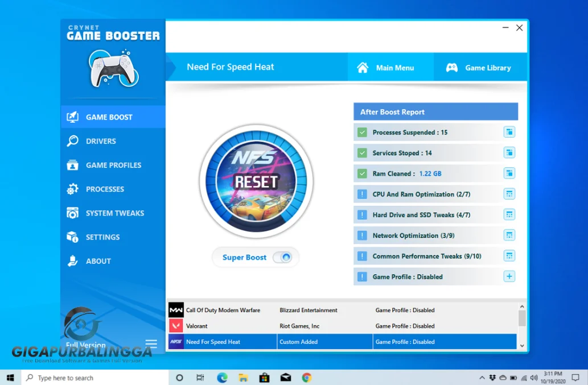This screenshot has height=385, width=588.
Task: Select the Need For Speed Heat row
Action: coord(342,342)
